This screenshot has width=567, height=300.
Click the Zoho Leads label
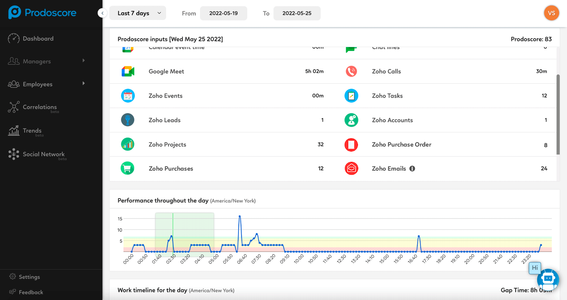[x=164, y=120]
